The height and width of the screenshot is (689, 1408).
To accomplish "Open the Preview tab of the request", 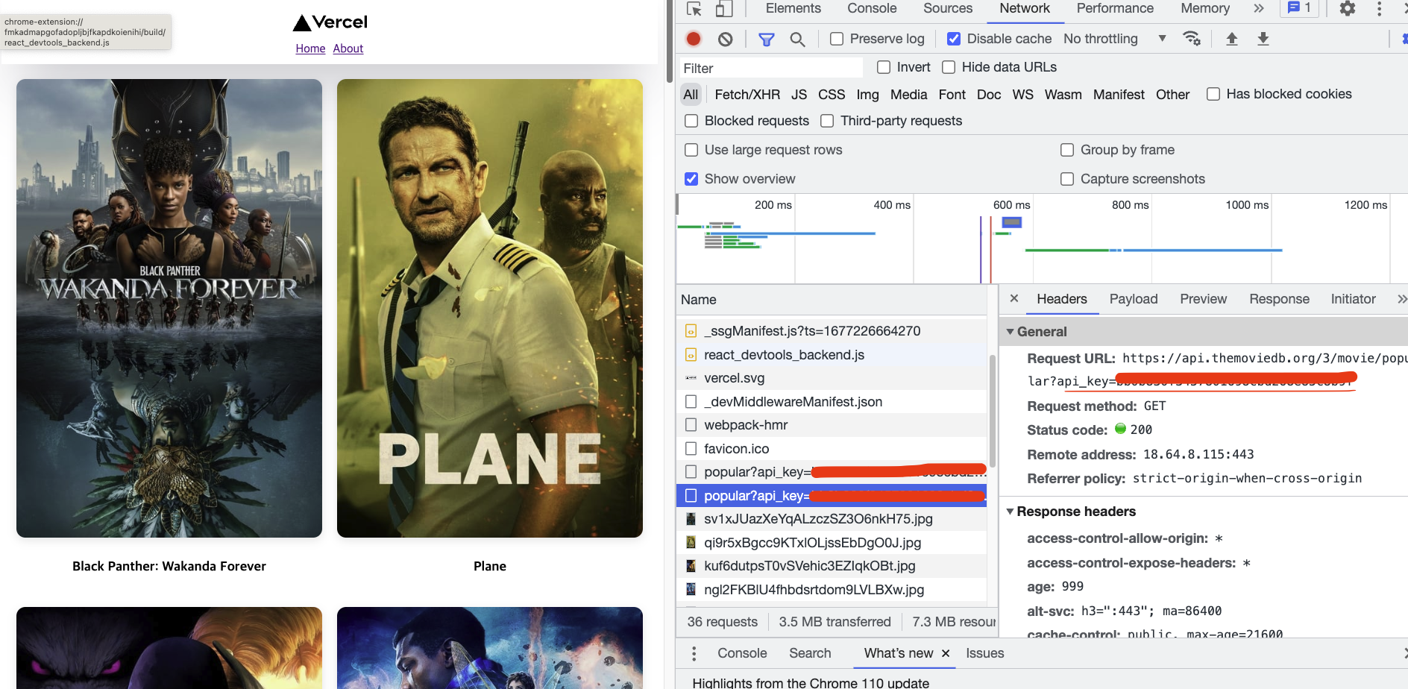I will (1203, 299).
